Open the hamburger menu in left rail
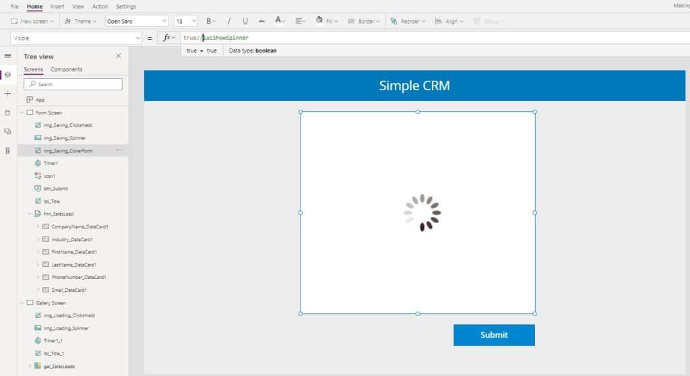690x376 pixels. coord(7,56)
